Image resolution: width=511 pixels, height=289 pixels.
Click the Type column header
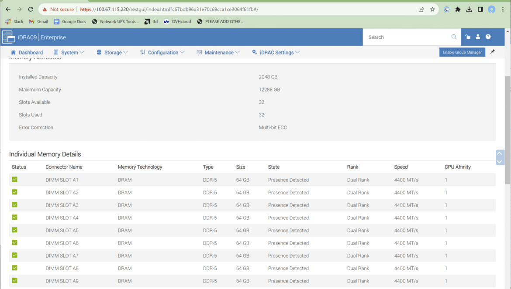(x=208, y=167)
